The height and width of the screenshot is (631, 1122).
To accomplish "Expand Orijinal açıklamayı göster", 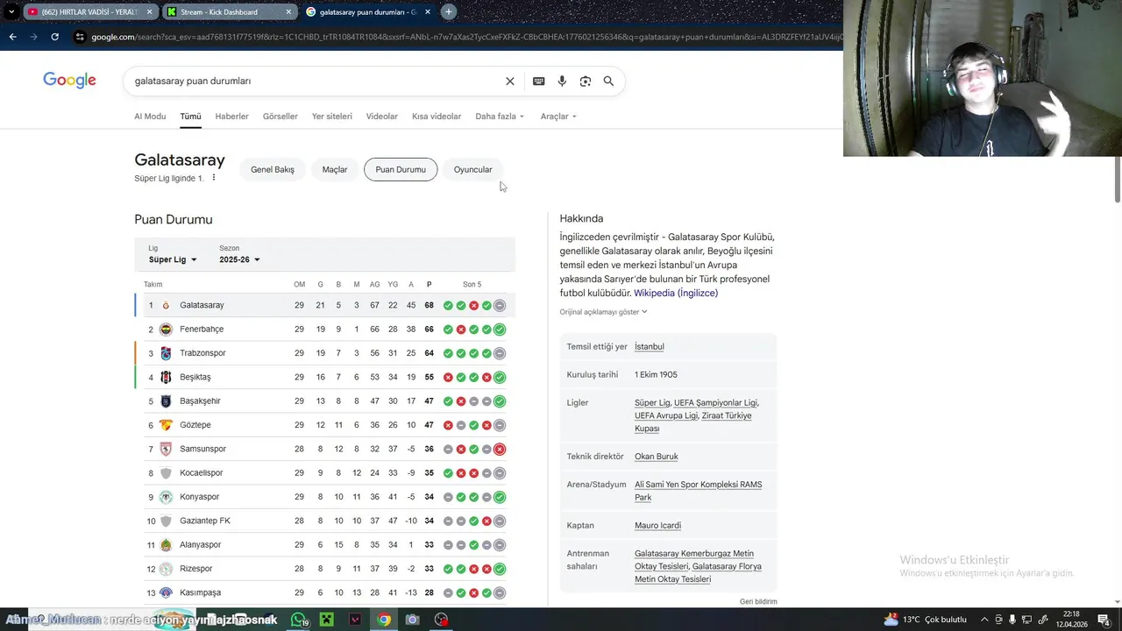I will [x=603, y=312].
